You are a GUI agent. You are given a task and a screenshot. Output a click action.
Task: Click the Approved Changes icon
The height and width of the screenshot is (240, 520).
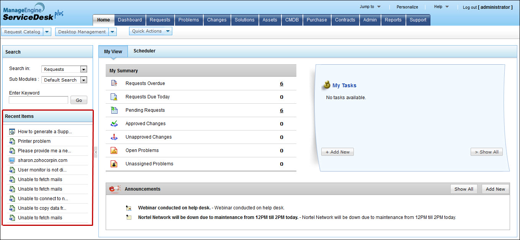(x=114, y=124)
